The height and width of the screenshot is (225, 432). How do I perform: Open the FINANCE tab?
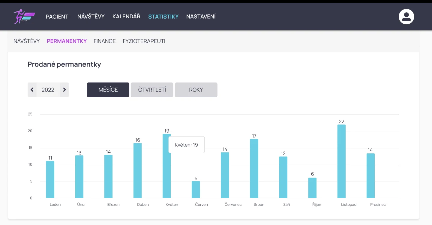pos(104,41)
